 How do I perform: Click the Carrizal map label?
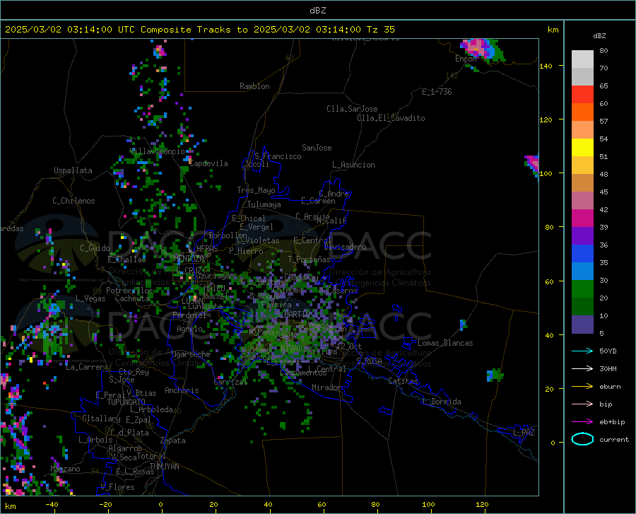point(230,382)
